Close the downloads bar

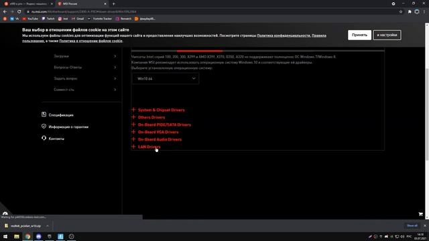(424, 226)
